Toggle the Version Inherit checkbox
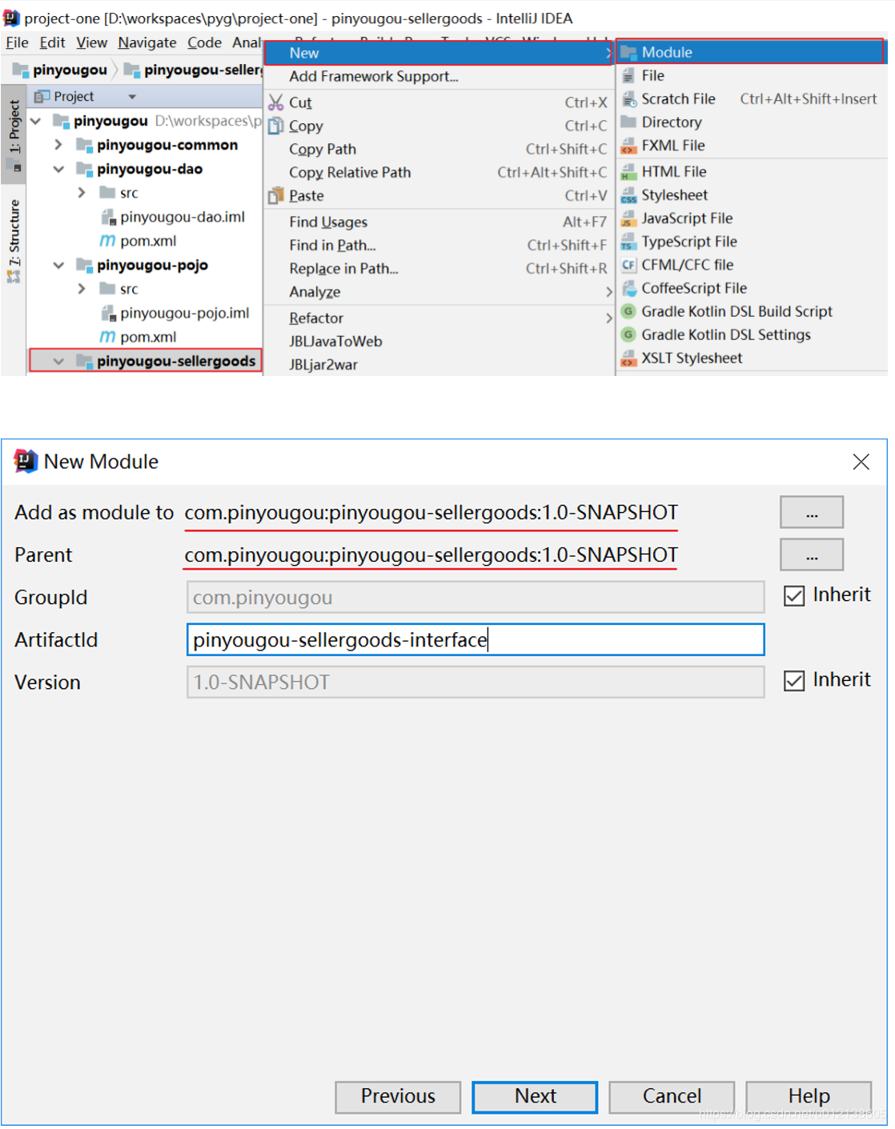The image size is (895, 1129). (793, 680)
